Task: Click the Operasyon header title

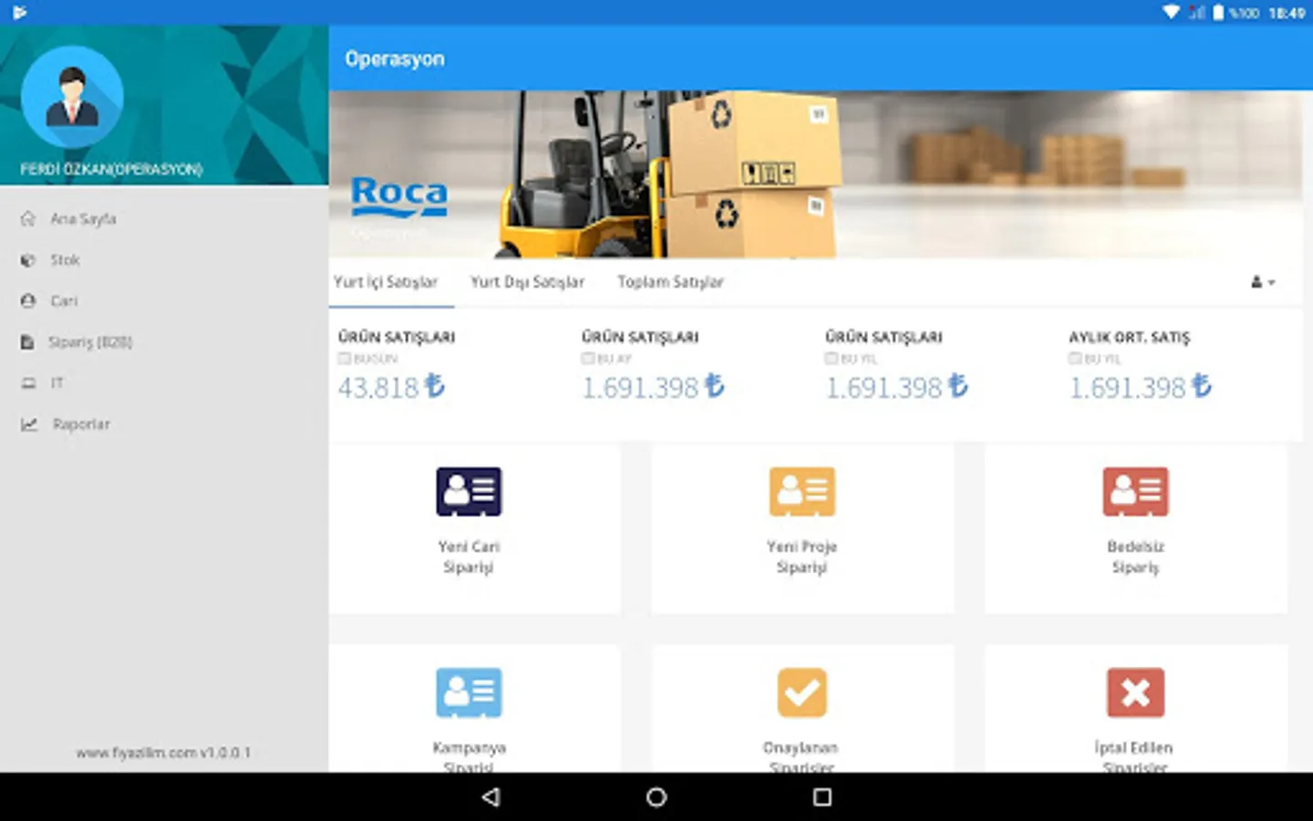Action: coord(395,58)
